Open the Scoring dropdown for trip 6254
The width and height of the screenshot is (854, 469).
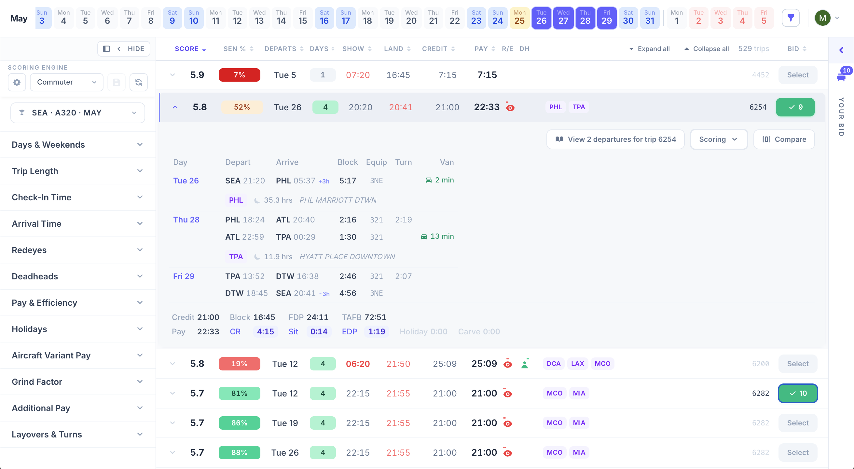718,139
